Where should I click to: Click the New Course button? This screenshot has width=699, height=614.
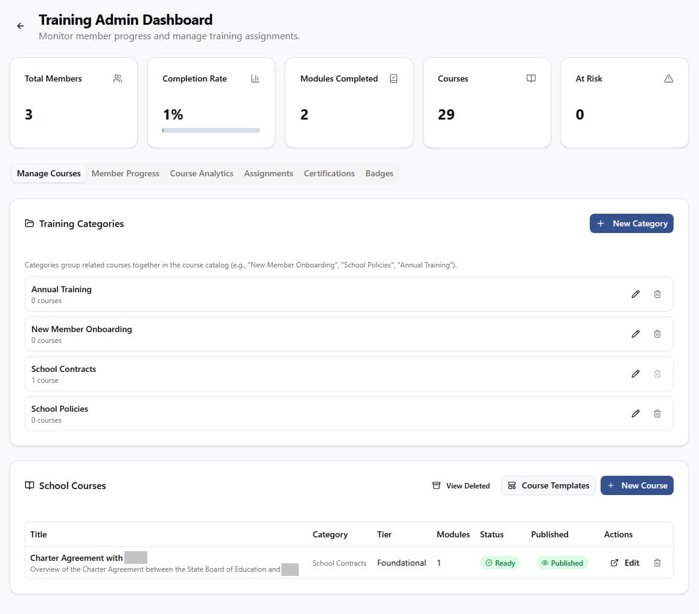pyautogui.click(x=637, y=485)
